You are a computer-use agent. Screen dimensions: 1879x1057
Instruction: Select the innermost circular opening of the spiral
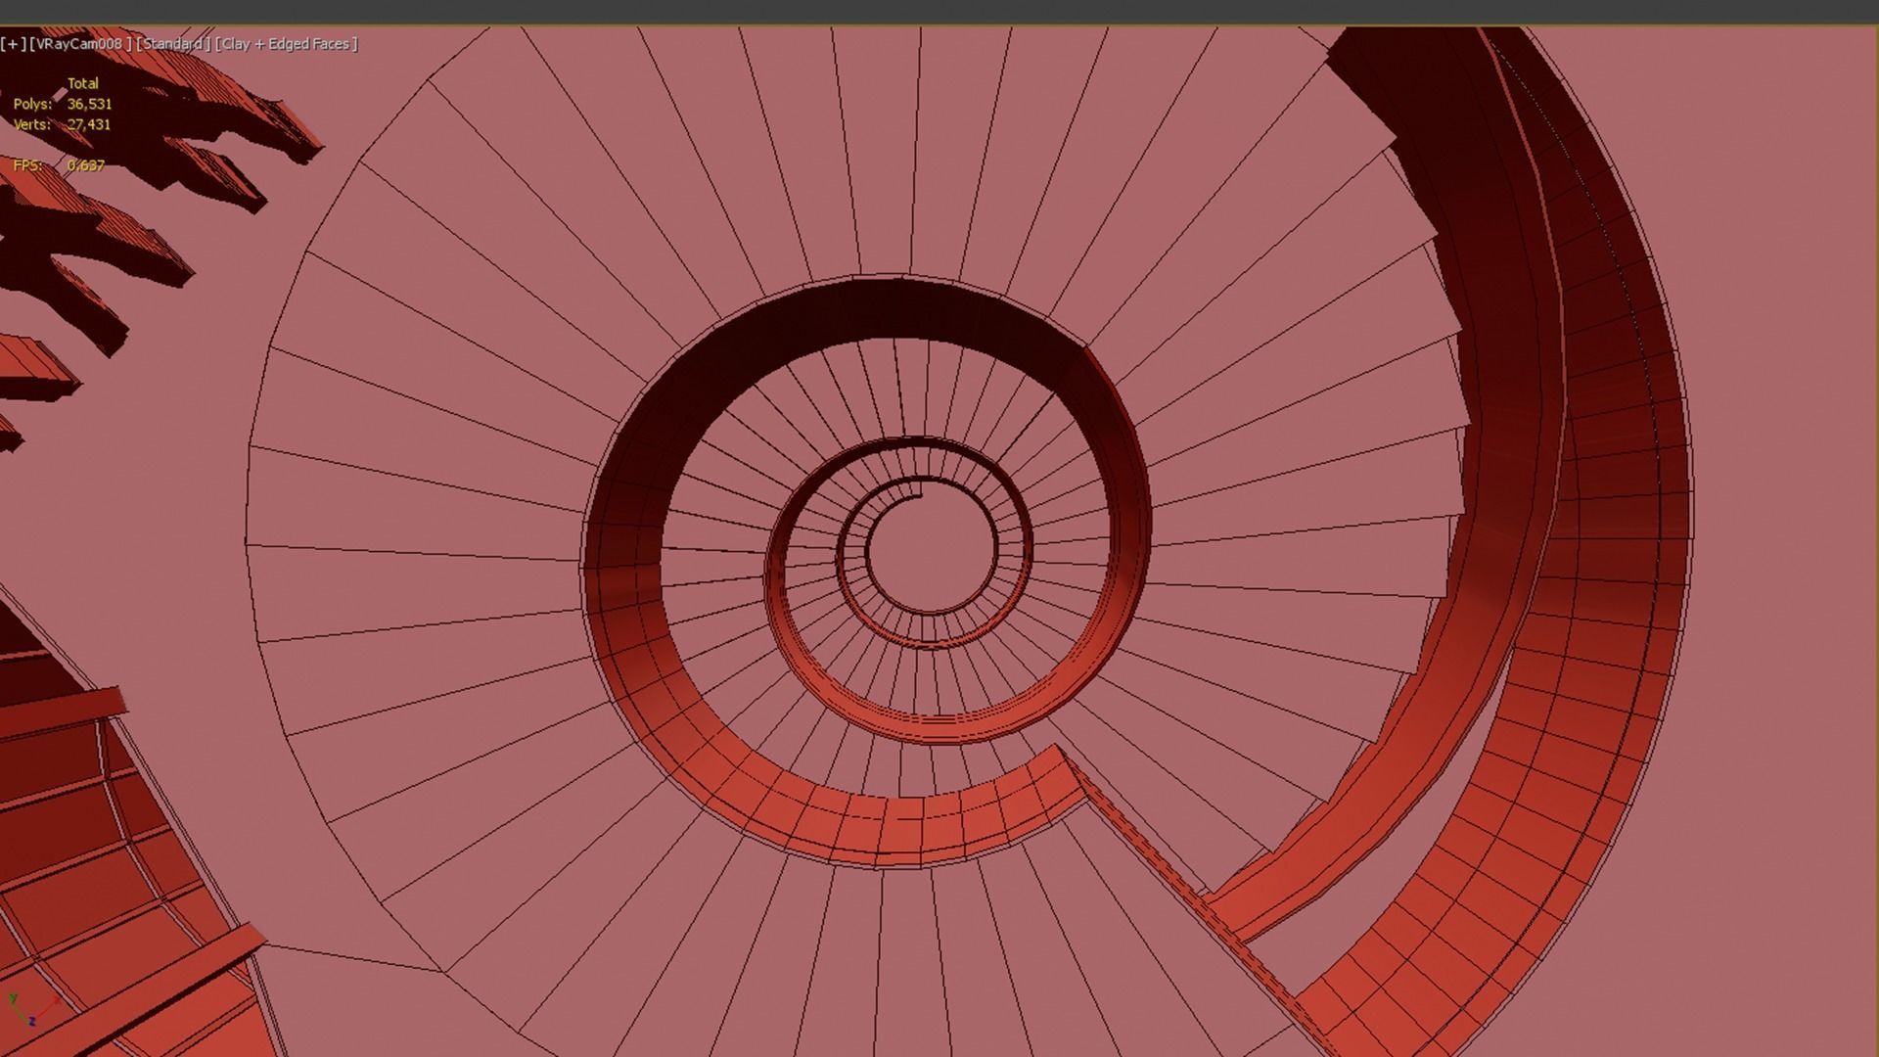click(x=930, y=553)
